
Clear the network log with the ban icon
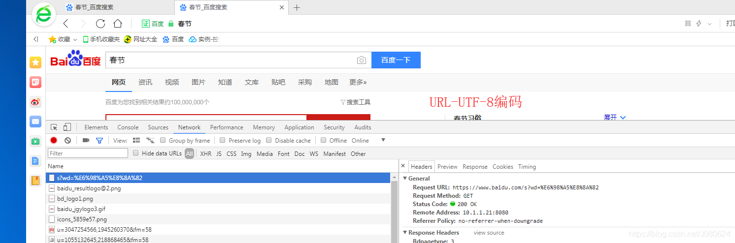[67, 140]
